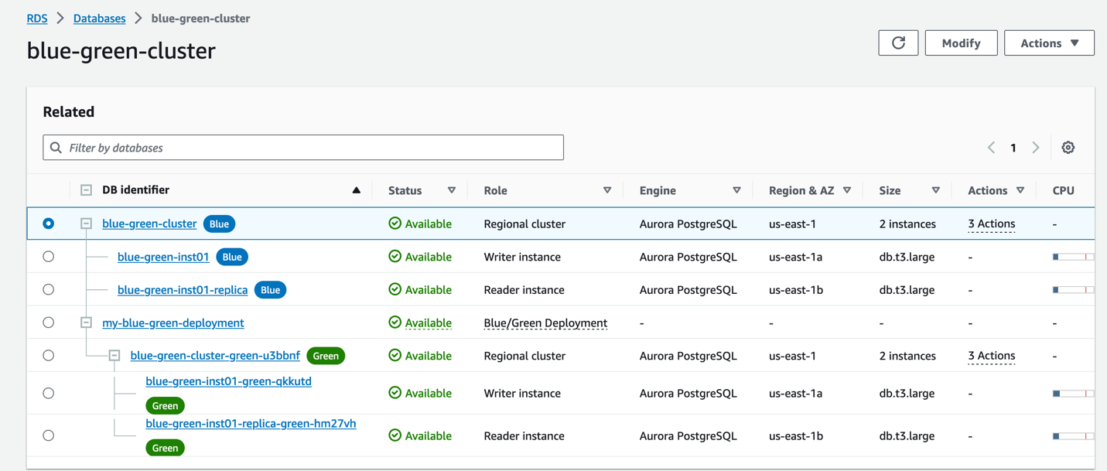Open the Actions dropdown menu
Screen dimensions: 1107x471
1049,43
